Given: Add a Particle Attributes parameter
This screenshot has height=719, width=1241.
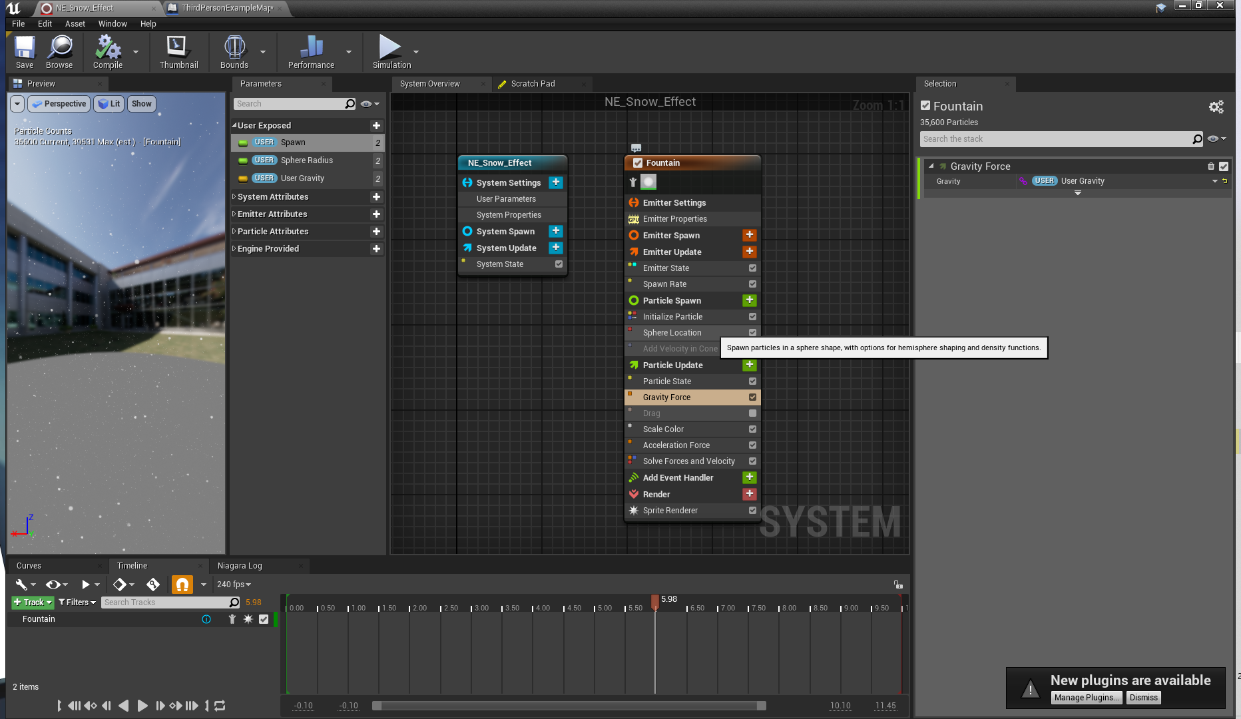Looking at the screenshot, I should coord(376,232).
